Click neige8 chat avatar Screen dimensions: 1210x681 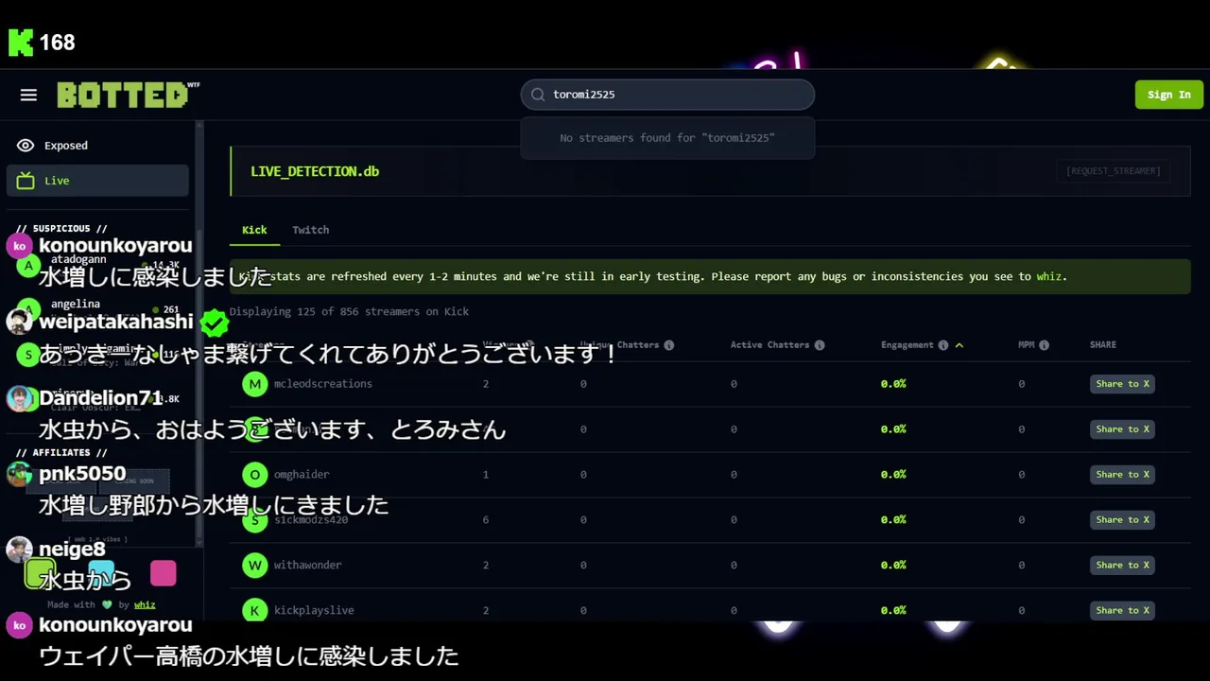click(x=19, y=550)
